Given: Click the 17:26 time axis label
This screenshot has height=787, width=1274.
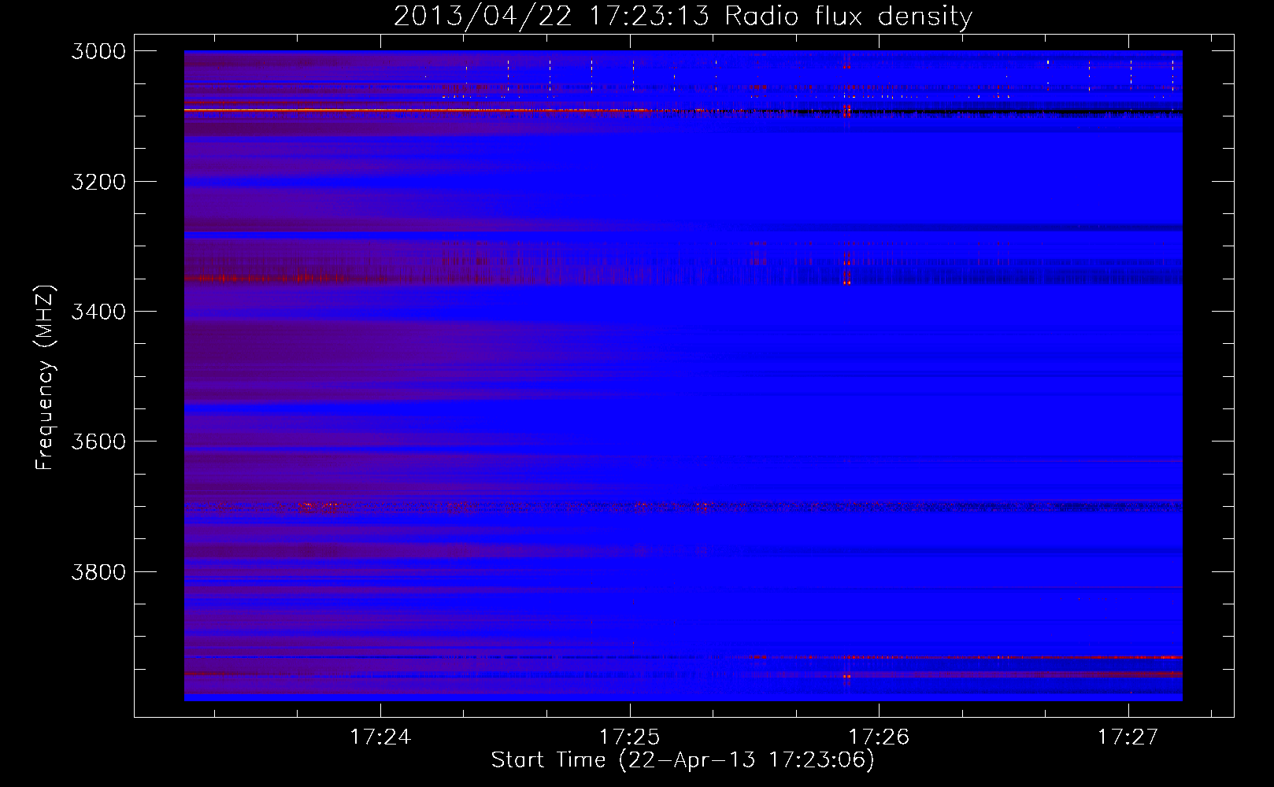Looking at the screenshot, I should pos(879,737).
